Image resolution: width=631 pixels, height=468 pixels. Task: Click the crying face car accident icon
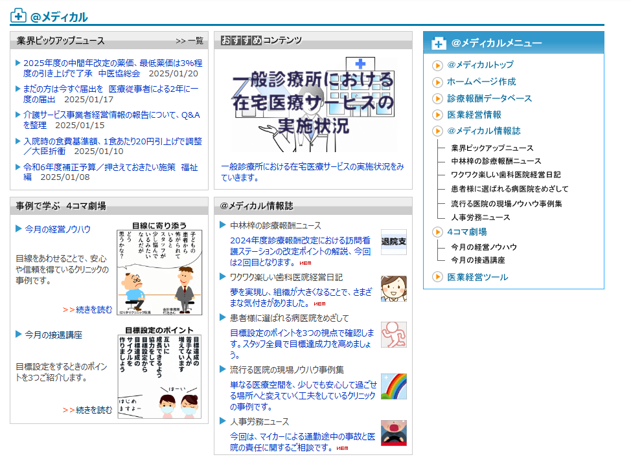click(x=393, y=433)
